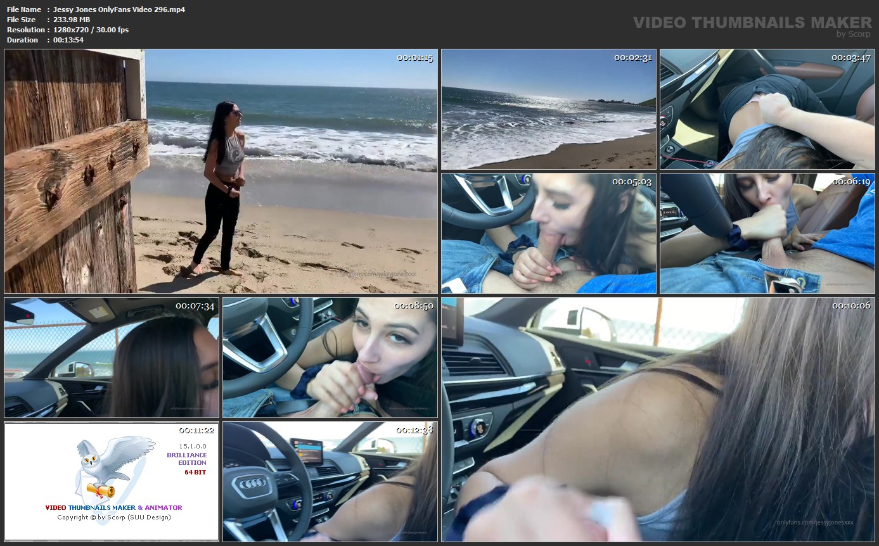
Task: Click the 00:01:15 timestamp label
Action: click(x=414, y=58)
